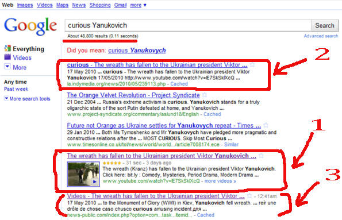Click the Google logo
This screenshot has height=220, width=342.
(x=30, y=26)
